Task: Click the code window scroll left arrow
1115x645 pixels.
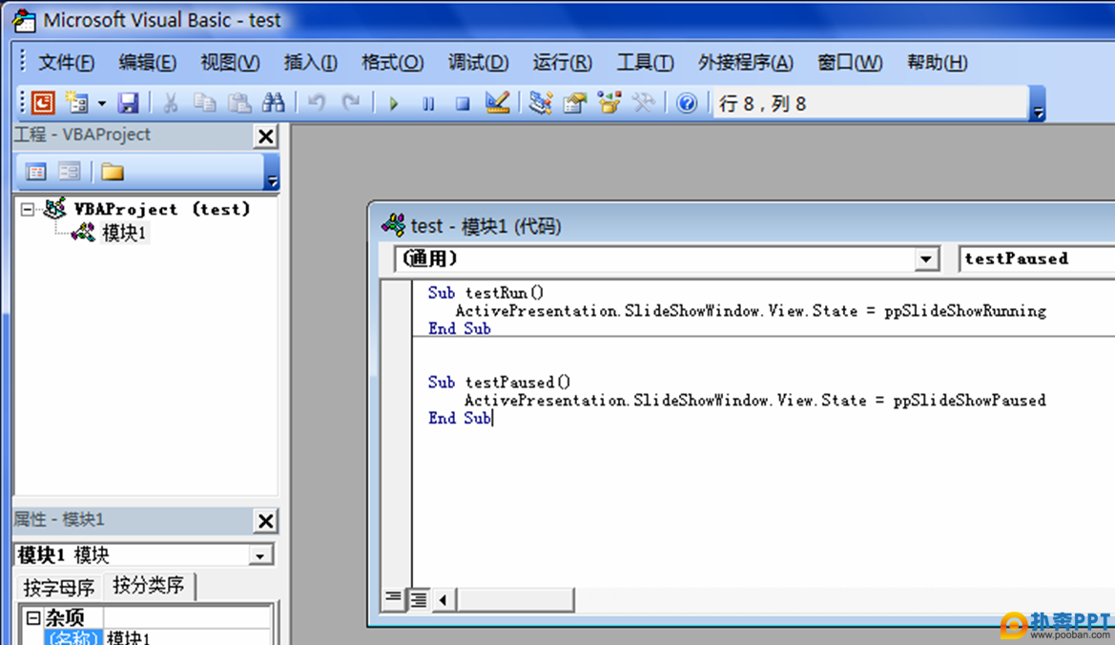Action: tap(443, 599)
